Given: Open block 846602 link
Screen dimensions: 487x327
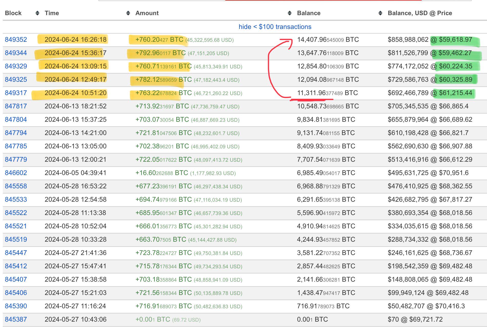Looking at the screenshot, I should (x=16, y=173).
